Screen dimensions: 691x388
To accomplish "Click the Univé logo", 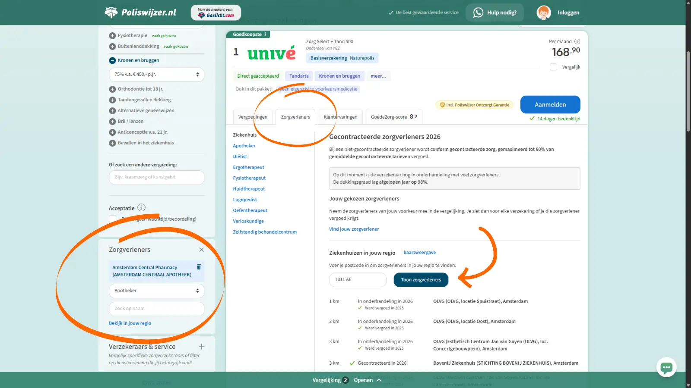I will [x=272, y=53].
